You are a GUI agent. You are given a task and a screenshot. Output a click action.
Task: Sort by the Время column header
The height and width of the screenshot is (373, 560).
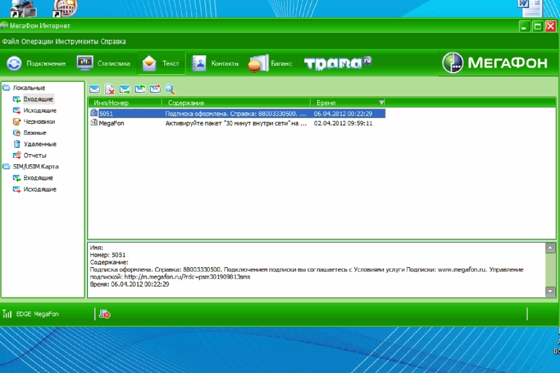(x=348, y=103)
